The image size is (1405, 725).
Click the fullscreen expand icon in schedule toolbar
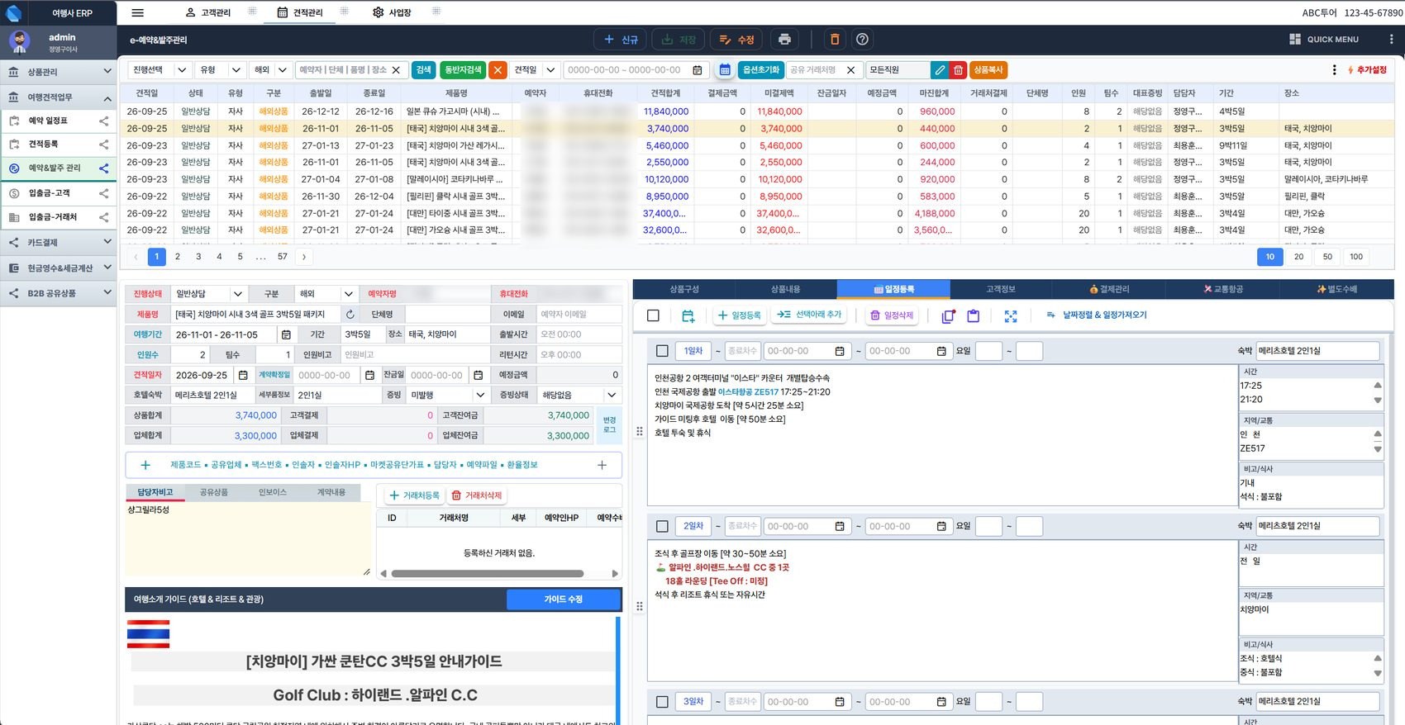1011,315
